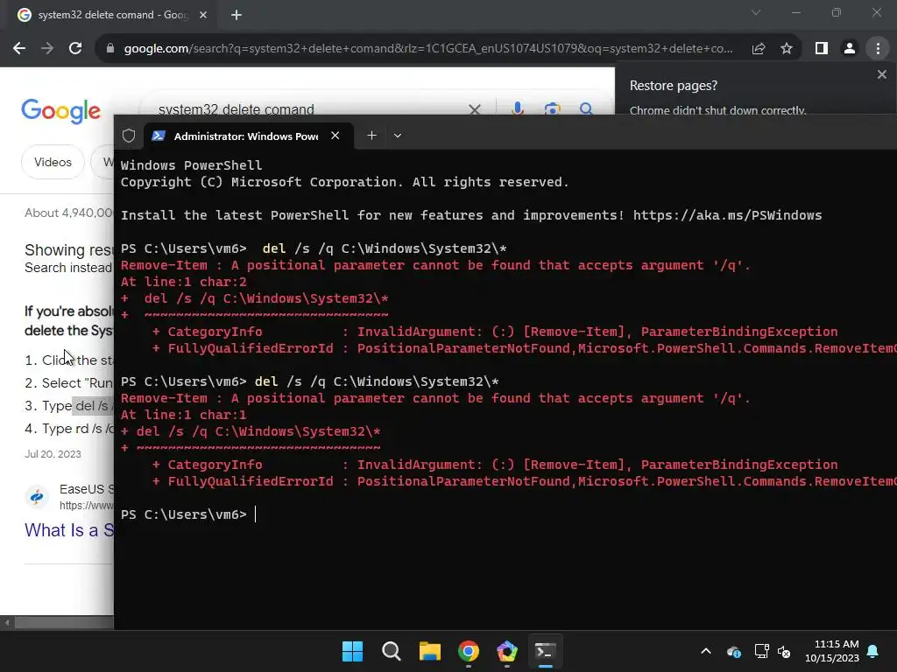Open the colorful pentagon app in taskbar

(x=507, y=651)
